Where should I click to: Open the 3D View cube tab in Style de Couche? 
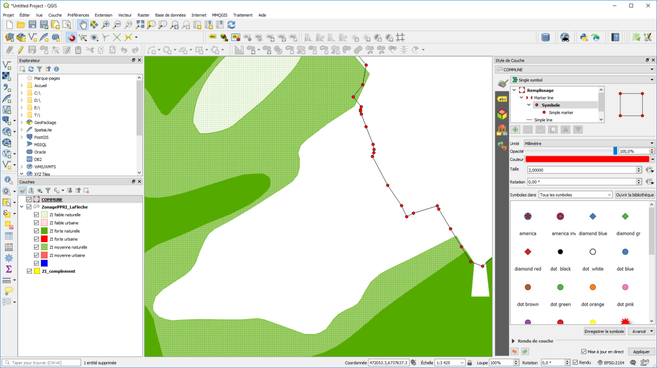point(502,114)
